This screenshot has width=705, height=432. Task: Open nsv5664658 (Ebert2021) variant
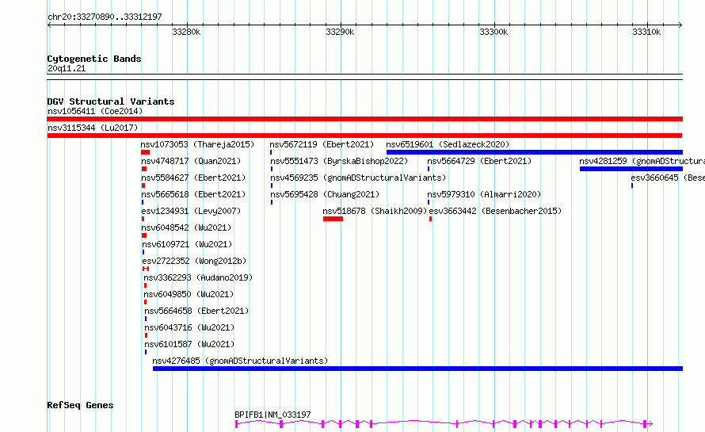click(196, 311)
